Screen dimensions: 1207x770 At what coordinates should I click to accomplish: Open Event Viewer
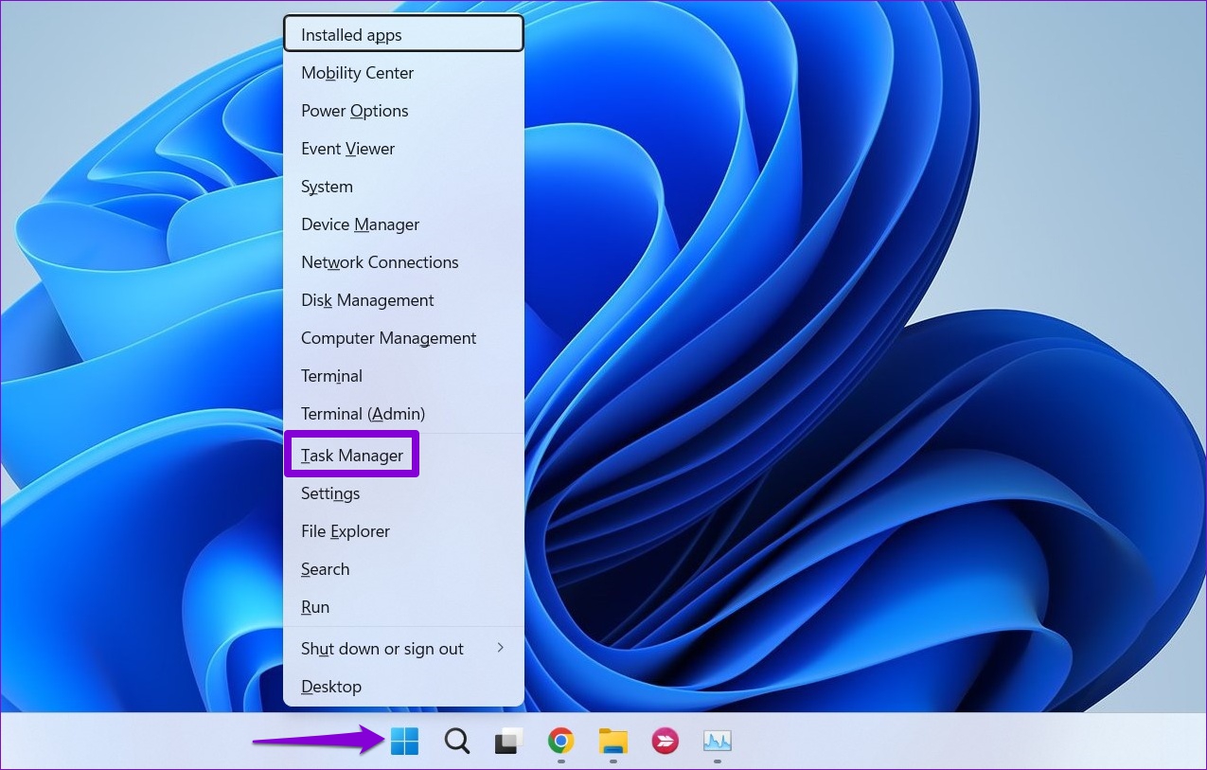[x=347, y=149]
